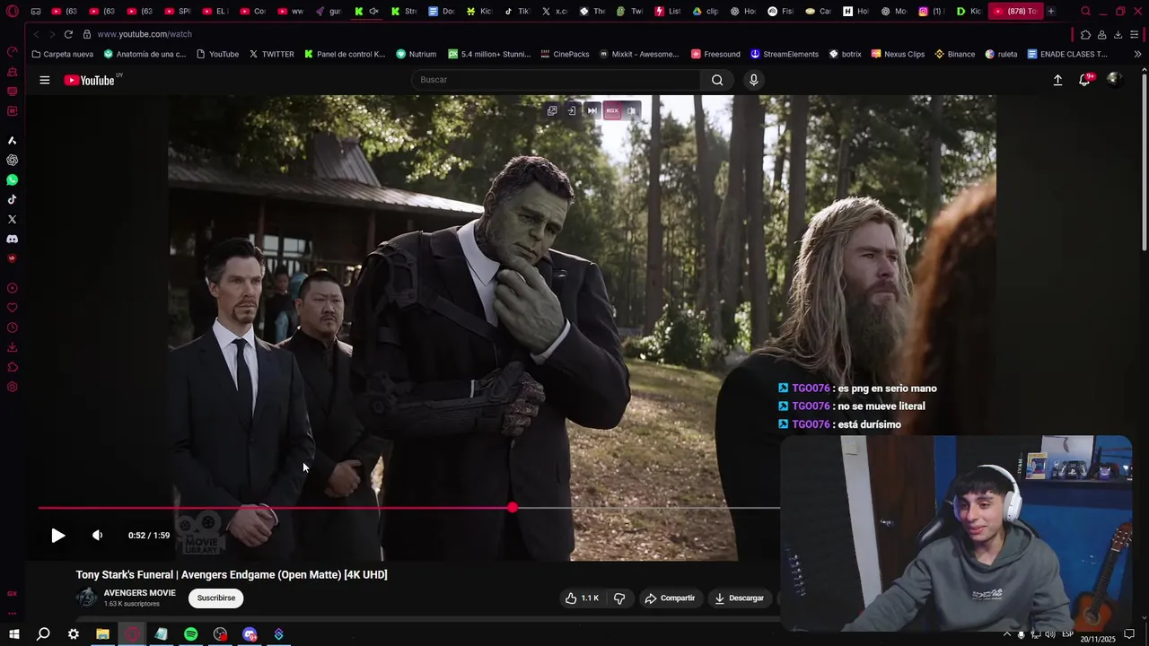Open the AVENGERS MOVIE channel avatar

(87, 598)
